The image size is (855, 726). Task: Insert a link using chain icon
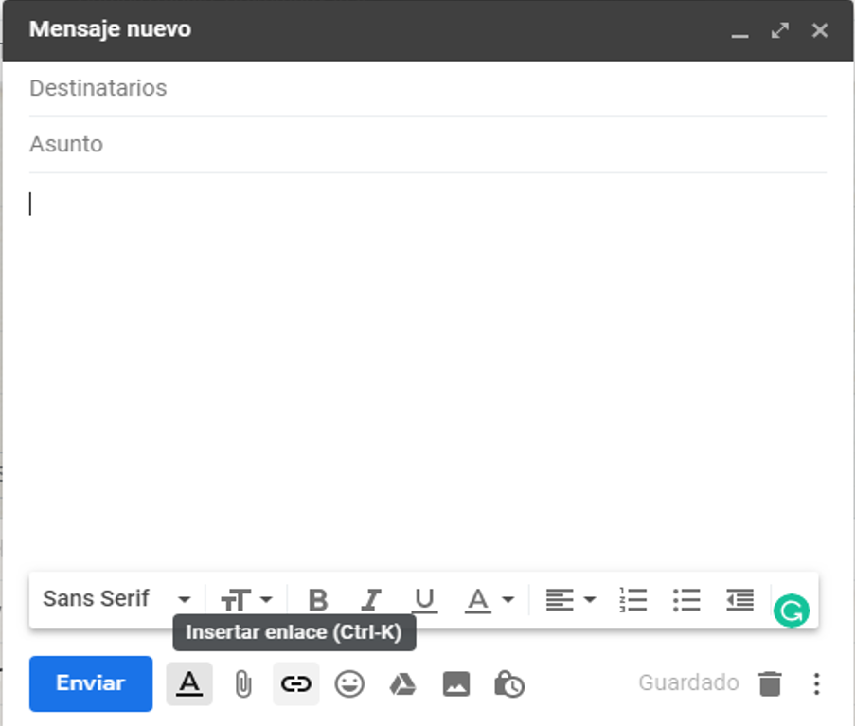point(296,683)
